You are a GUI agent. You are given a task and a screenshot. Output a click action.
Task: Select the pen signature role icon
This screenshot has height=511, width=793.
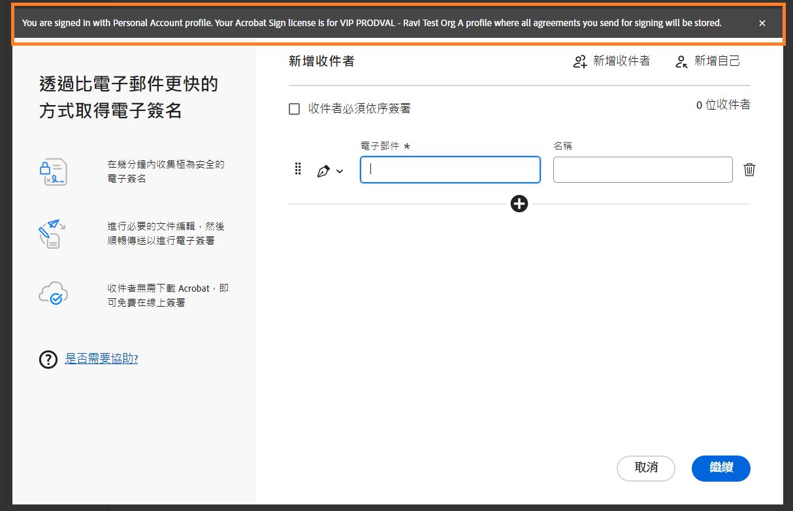(x=324, y=170)
